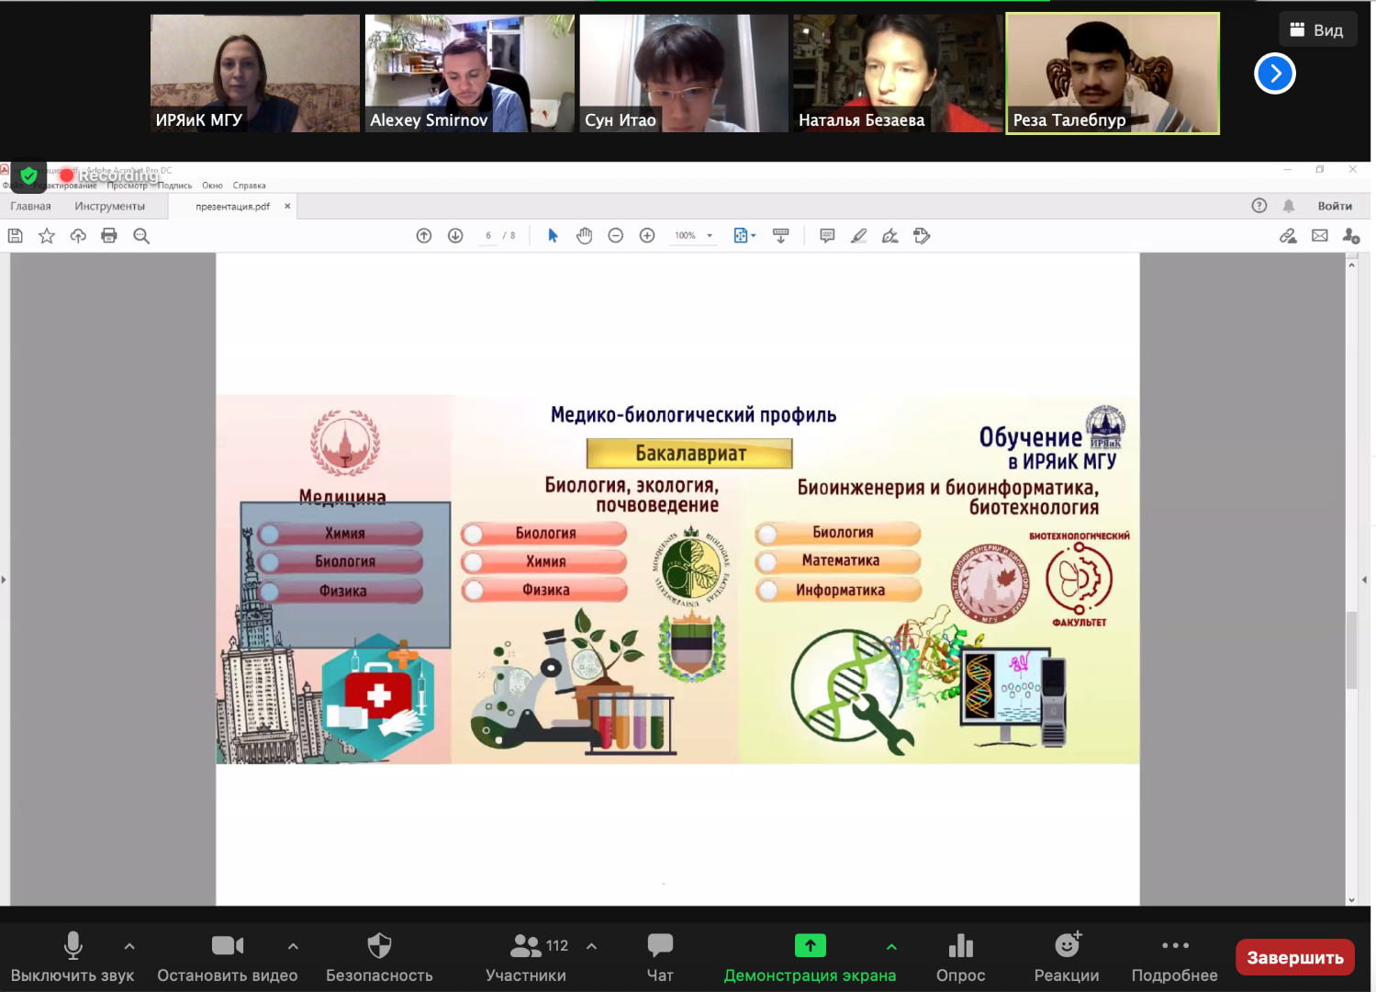End the meeting with Завершить

1295,958
